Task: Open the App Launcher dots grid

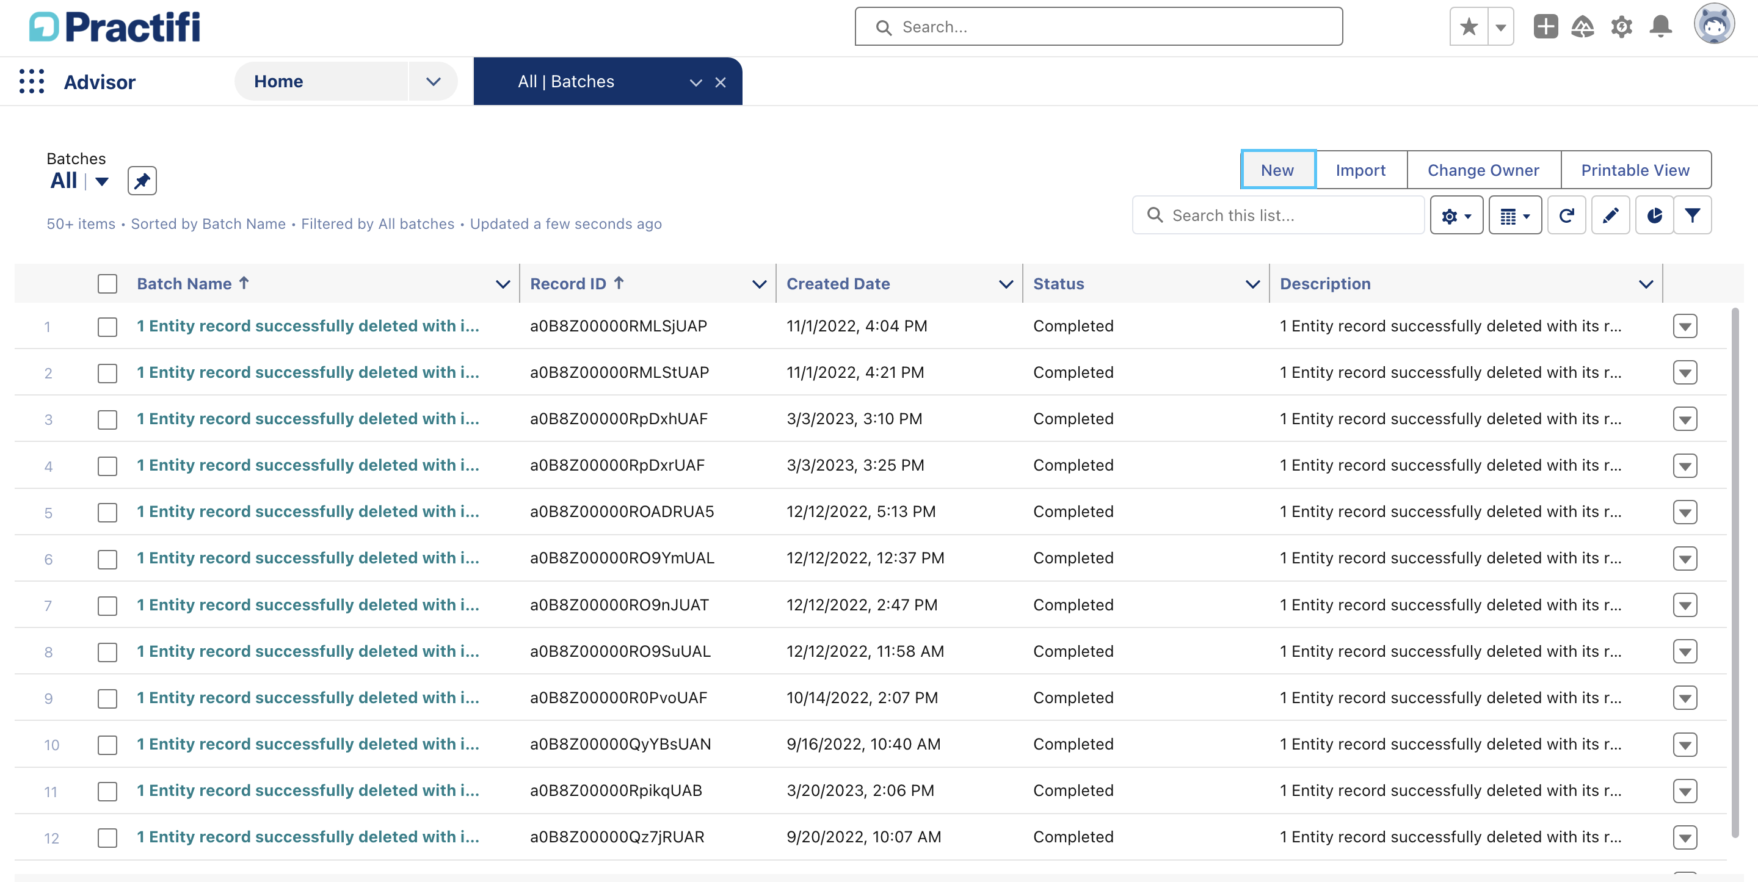Action: coord(31,81)
